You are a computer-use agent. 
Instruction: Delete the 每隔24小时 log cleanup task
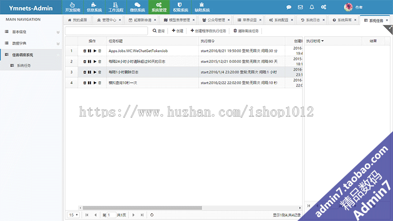pyautogui.click(x=100, y=61)
